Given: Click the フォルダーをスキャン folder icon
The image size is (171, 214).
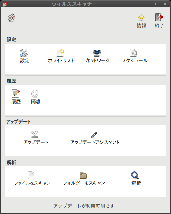Looking at the screenshot, I should point(83,175).
